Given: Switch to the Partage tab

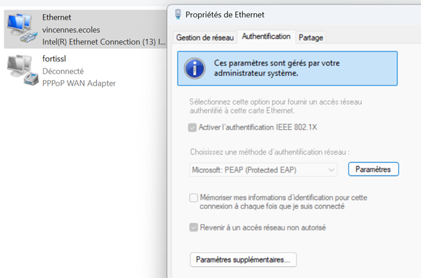Looking at the screenshot, I should [311, 38].
